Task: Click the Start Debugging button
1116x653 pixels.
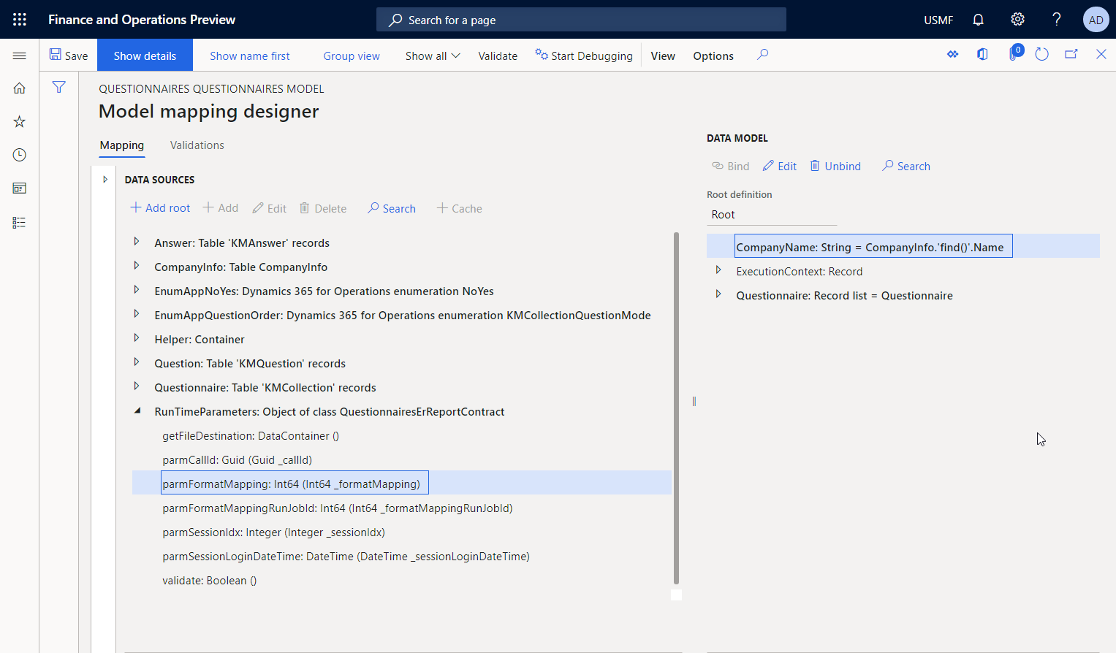Action: (x=584, y=56)
